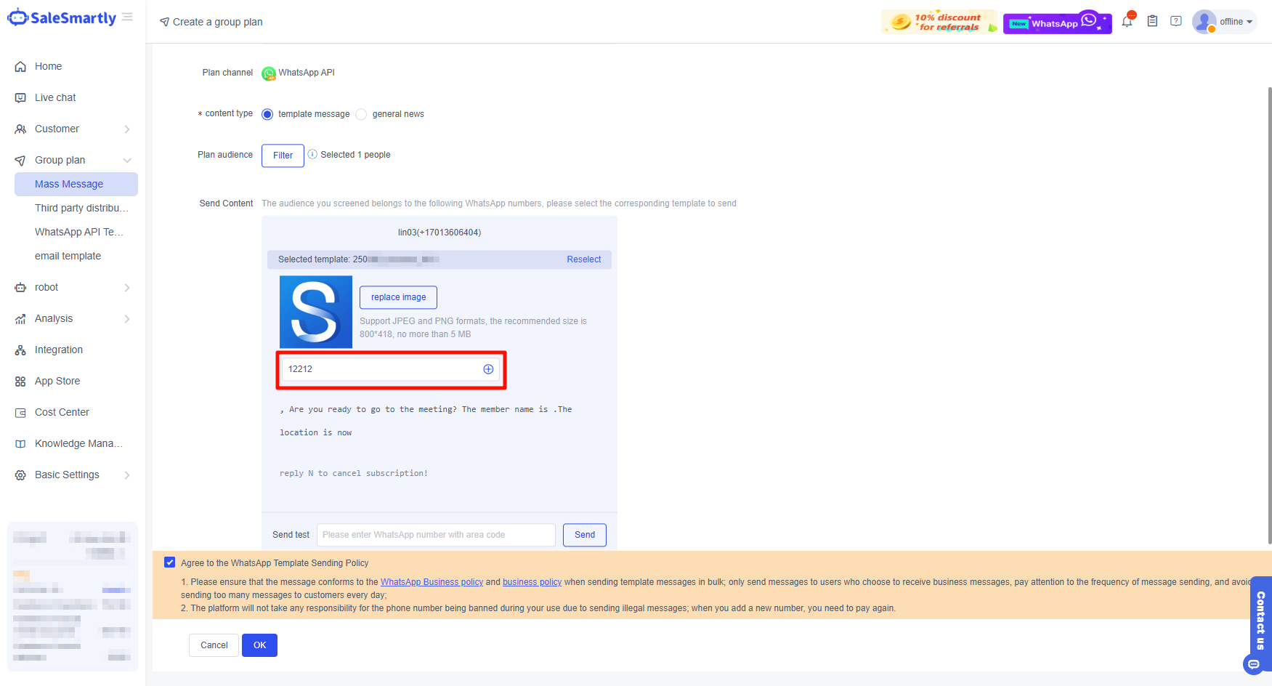Select the template message radio button

[x=267, y=114]
